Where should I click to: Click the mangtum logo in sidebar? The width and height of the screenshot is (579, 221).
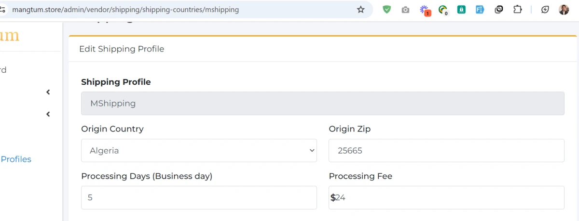coord(10,36)
